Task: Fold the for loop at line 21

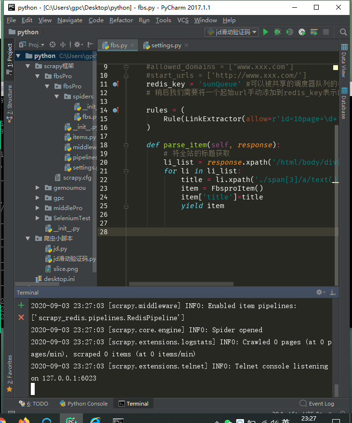Action: tap(126, 171)
